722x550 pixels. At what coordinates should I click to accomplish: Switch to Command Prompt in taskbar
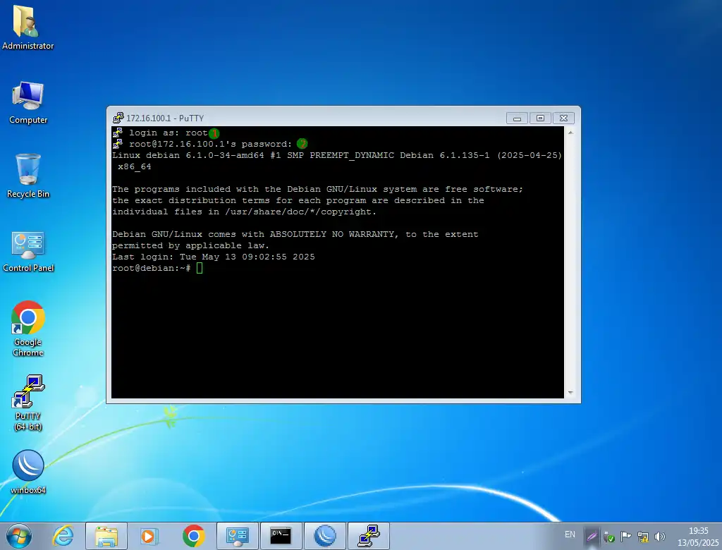tap(281, 537)
